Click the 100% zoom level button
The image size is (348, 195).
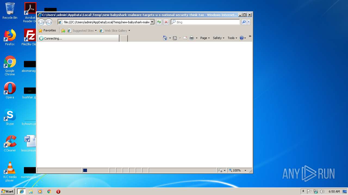[x=235, y=170]
